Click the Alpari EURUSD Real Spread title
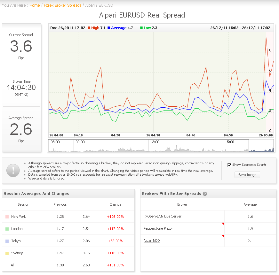The height and width of the screenshot is (275, 279). tap(142, 15)
